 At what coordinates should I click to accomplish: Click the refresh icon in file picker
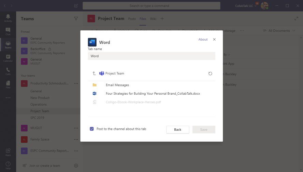coord(210,74)
